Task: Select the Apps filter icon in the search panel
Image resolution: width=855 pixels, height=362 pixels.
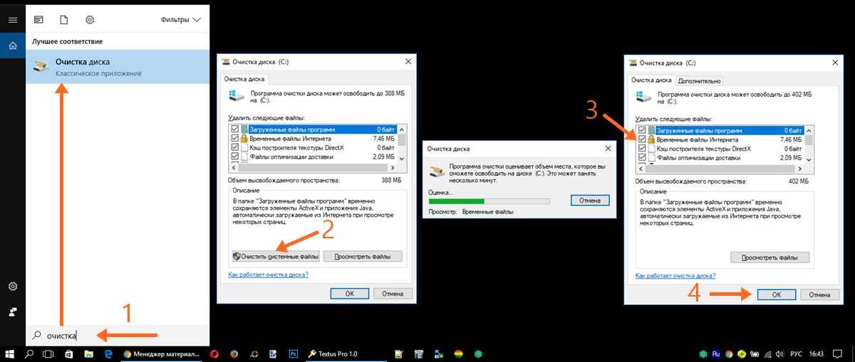Action: click(38, 20)
